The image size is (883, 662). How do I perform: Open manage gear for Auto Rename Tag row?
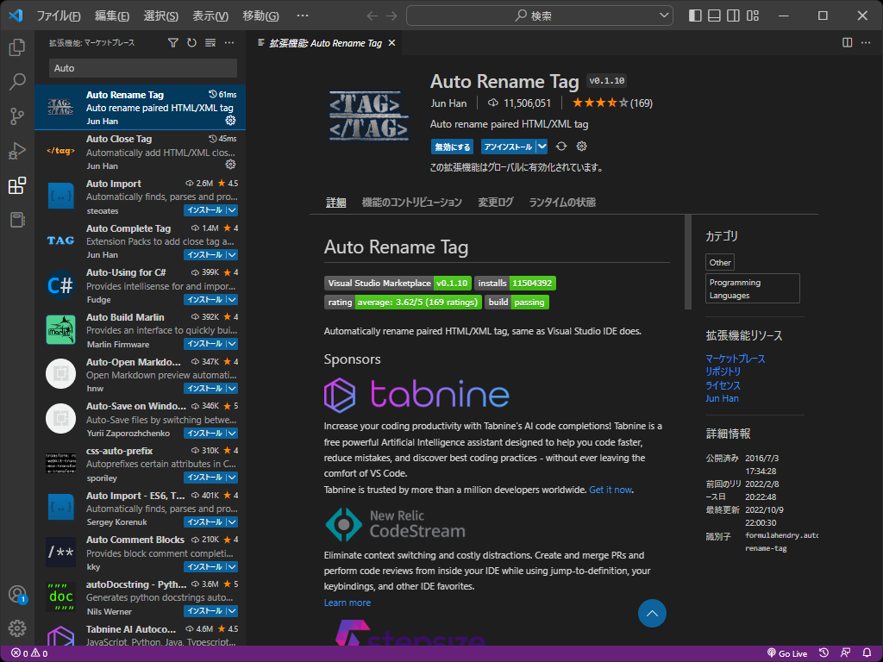pyautogui.click(x=230, y=121)
